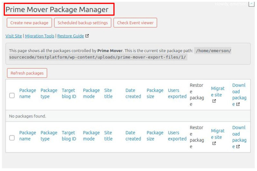Click external-link icon beside Restore Guide
This screenshot has height=171, width=257.
point(87,36)
